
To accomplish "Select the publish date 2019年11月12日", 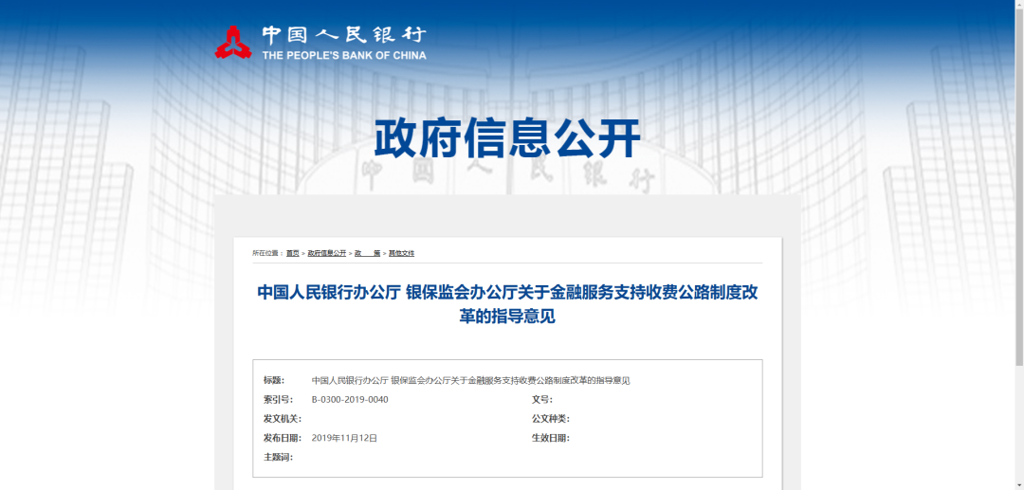I will (x=345, y=439).
